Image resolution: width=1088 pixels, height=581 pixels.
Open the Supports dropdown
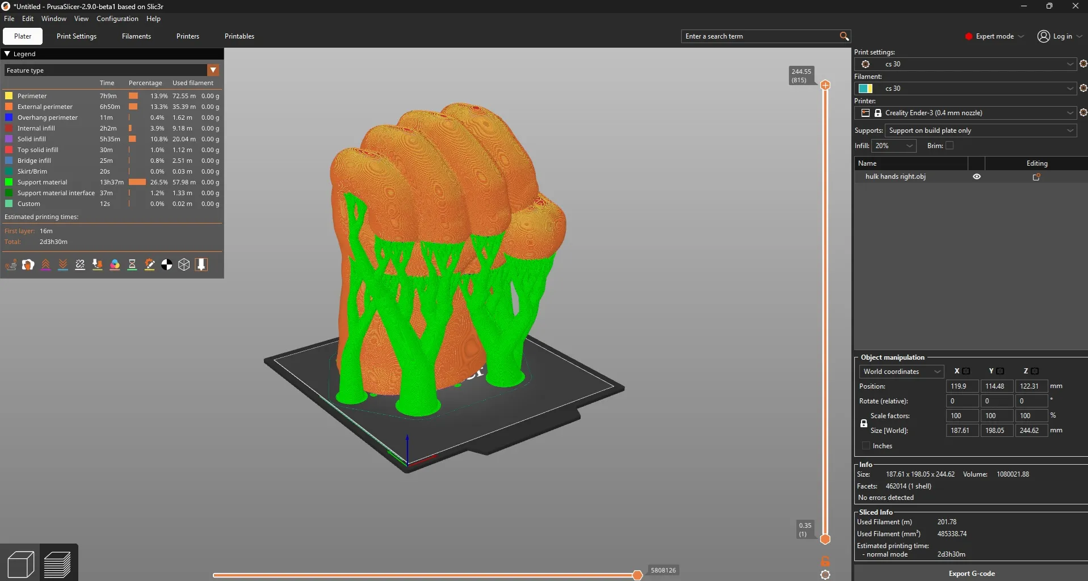pos(981,130)
